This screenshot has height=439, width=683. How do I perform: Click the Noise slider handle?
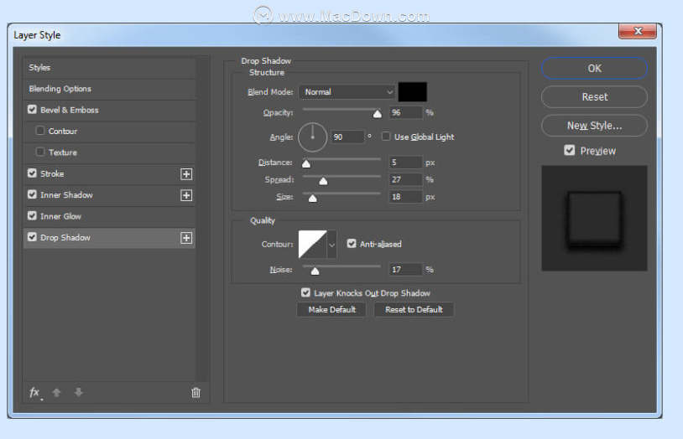(315, 271)
